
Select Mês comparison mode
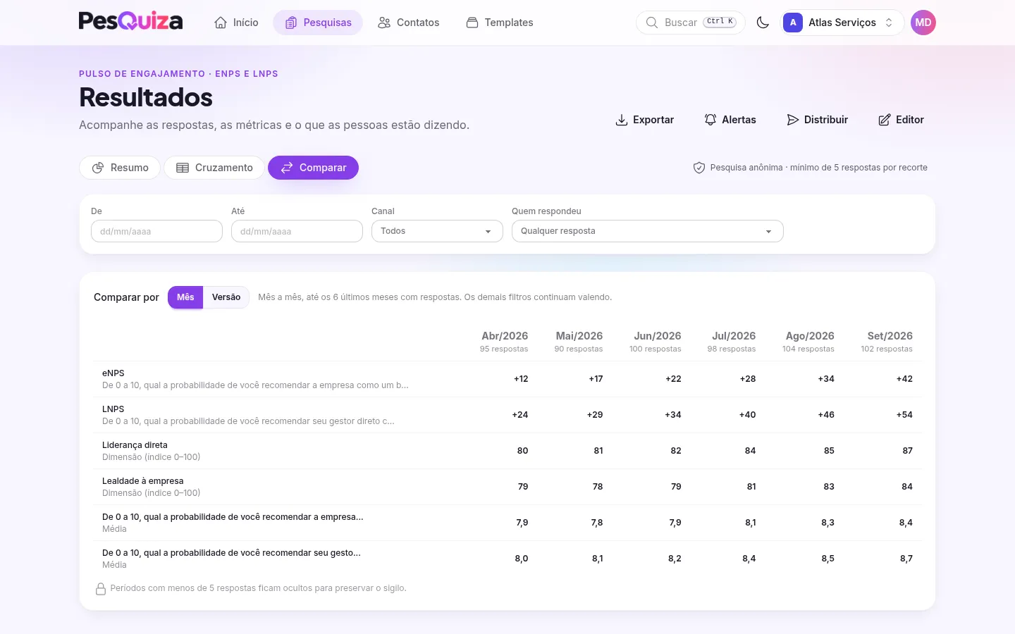(185, 297)
